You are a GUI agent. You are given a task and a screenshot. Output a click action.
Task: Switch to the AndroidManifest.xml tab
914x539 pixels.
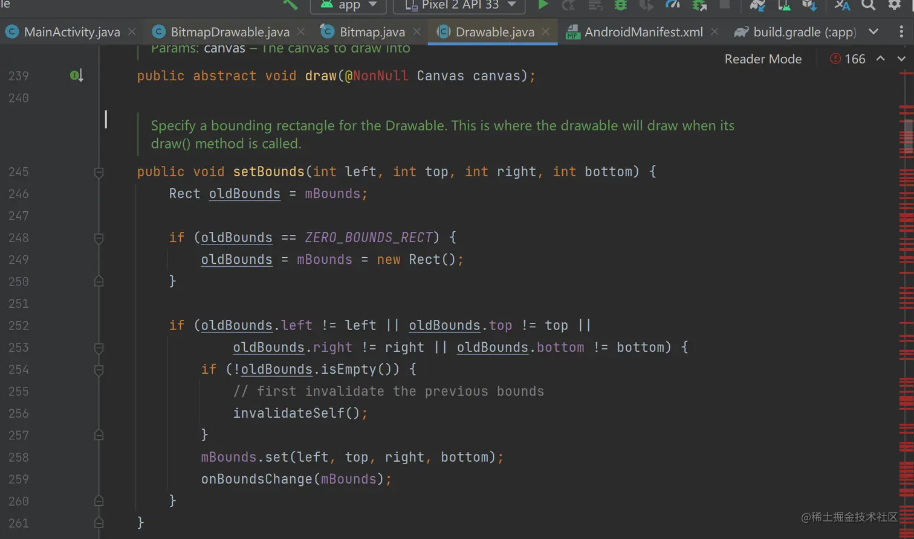click(x=643, y=32)
